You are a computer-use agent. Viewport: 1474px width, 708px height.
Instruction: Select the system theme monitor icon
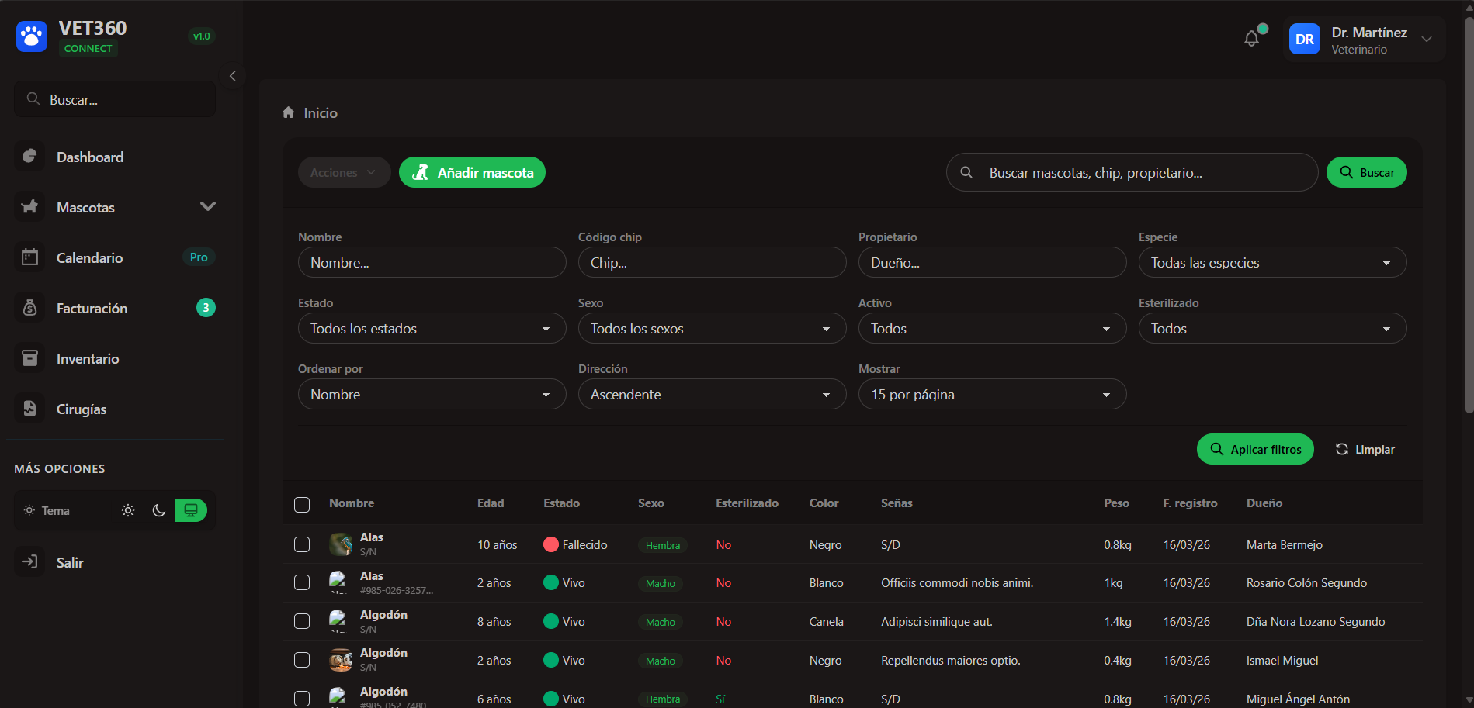point(190,510)
